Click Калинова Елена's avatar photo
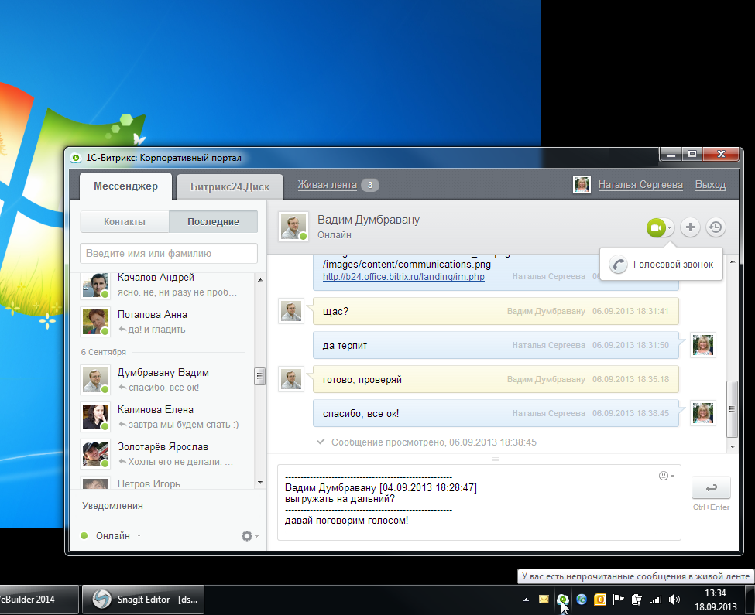Screen dimensions: 755x615 pyautogui.click(x=95, y=417)
